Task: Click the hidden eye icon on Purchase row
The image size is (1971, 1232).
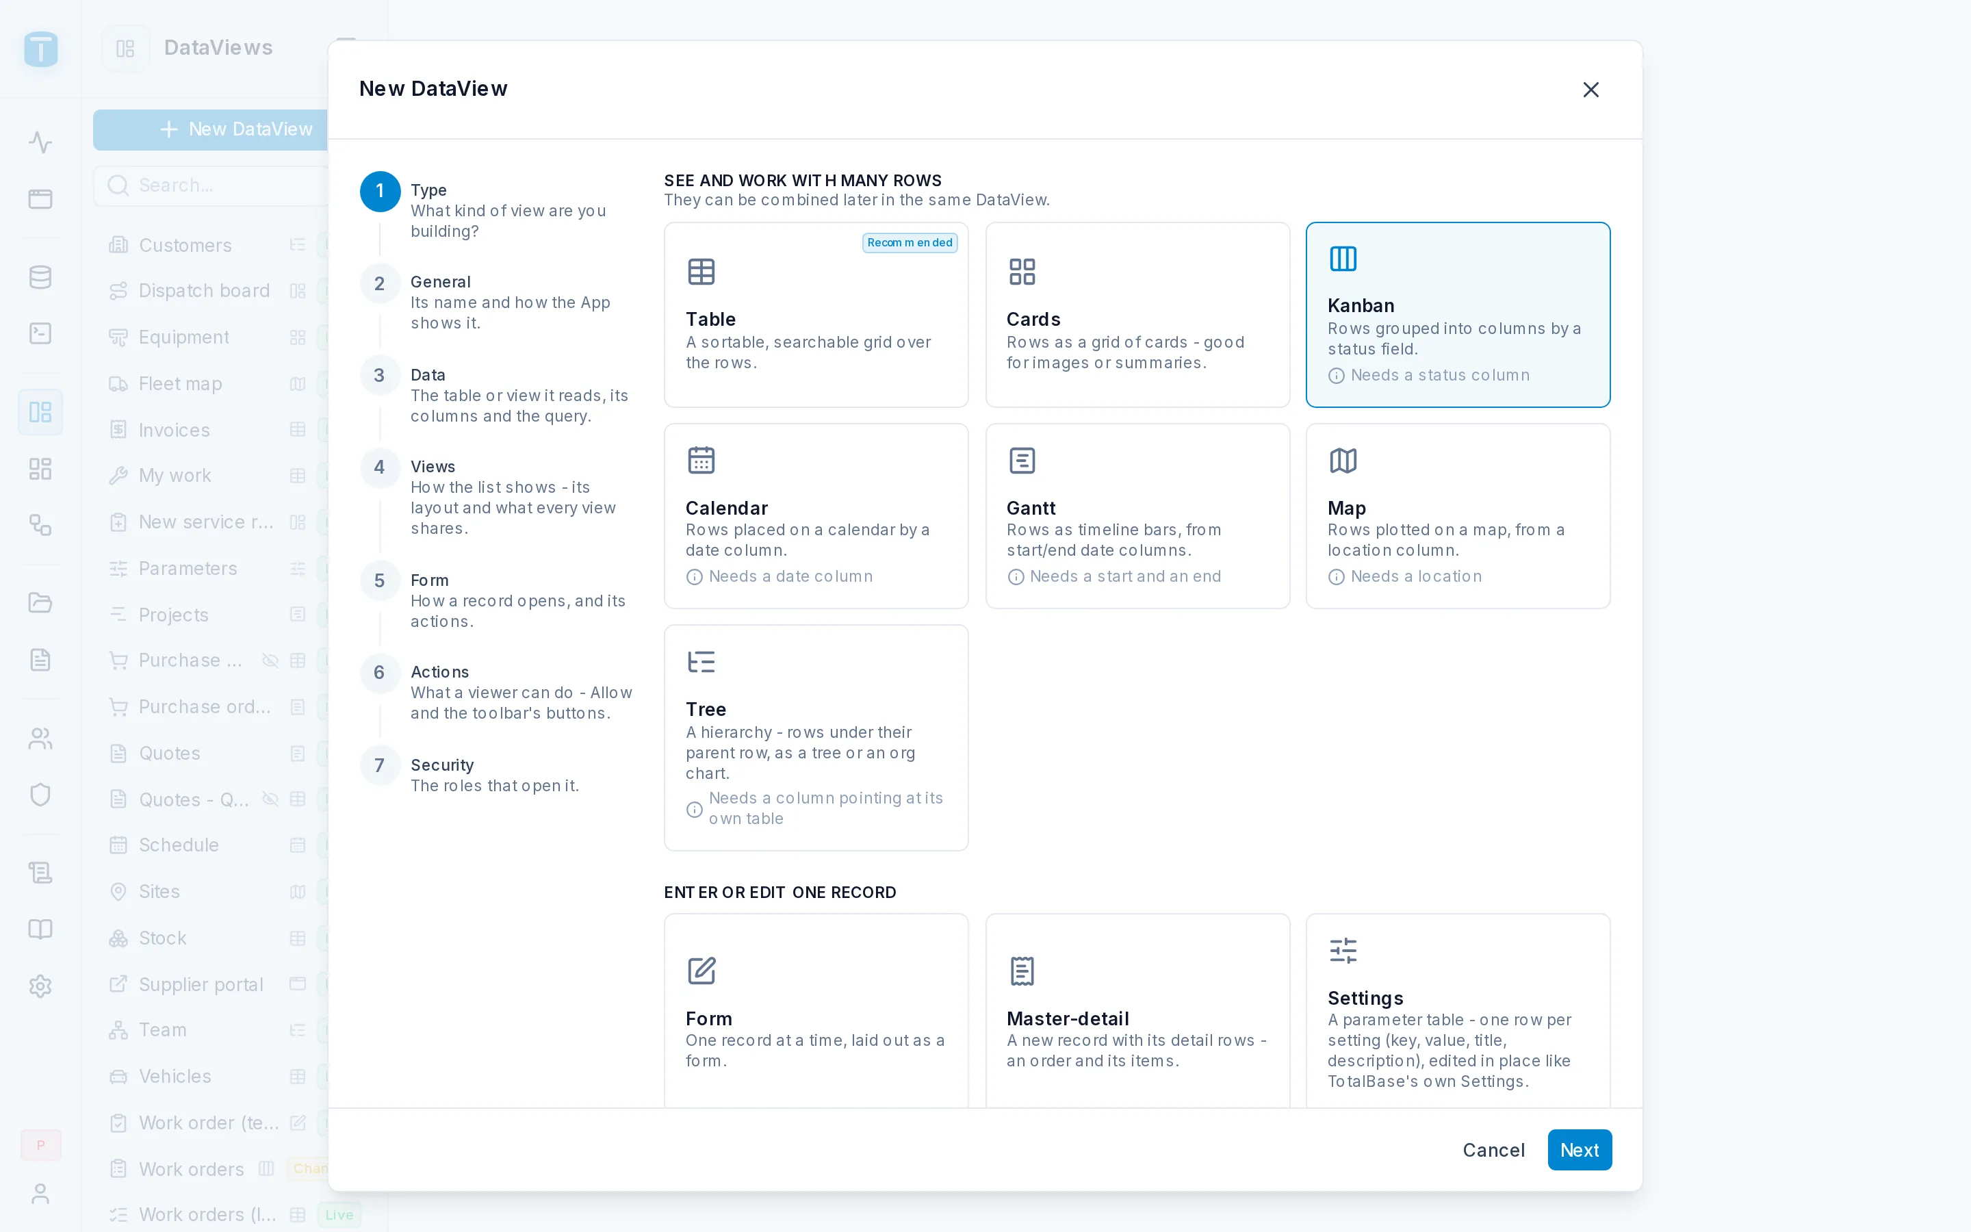Action: (x=270, y=660)
